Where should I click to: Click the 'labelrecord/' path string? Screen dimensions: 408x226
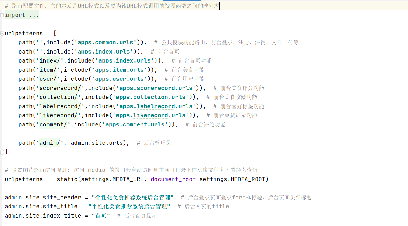[60, 106]
